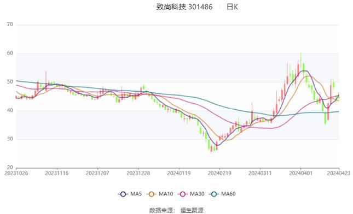Viewport: 353px width, 214px height.
Task: Toggle the MA10 legend marker
Action: [x=152, y=194]
